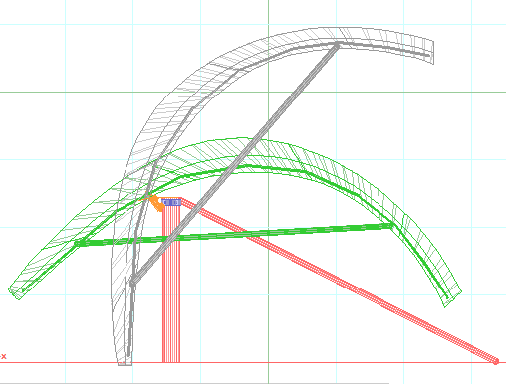Click where the green grid lines cross
The image size is (506, 384).
(268, 92)
